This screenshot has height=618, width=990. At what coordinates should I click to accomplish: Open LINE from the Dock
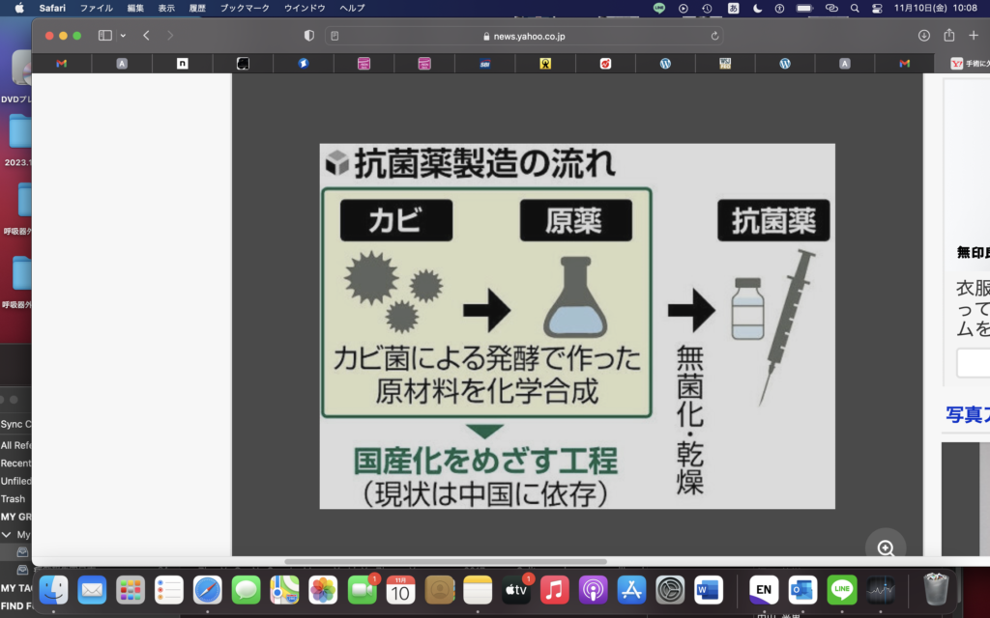(843, 589)
